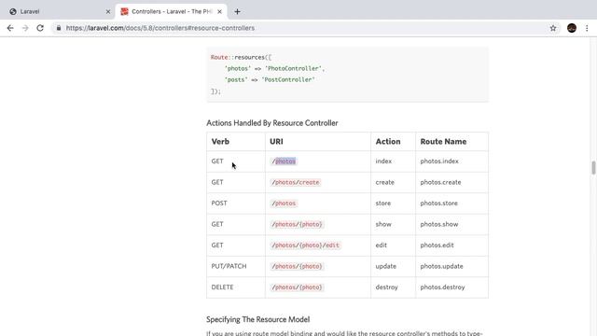The height and width of the screenshot is (336, 597).
Task: Click the /photos/{photo} URI in destroy row
Action: tap(297, 287)
